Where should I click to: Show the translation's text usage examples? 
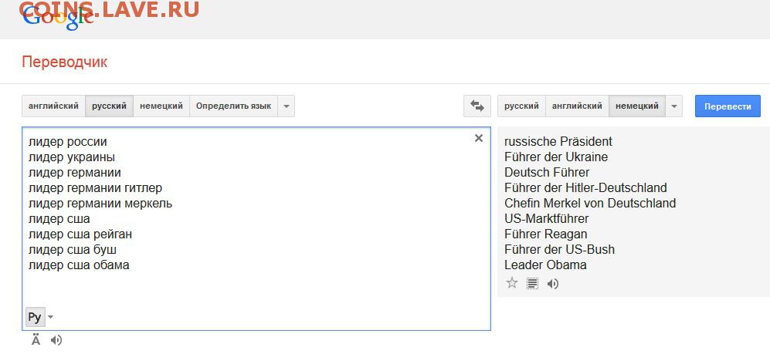tap(532, 283)
